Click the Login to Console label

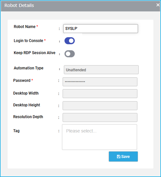coord(28,41)
